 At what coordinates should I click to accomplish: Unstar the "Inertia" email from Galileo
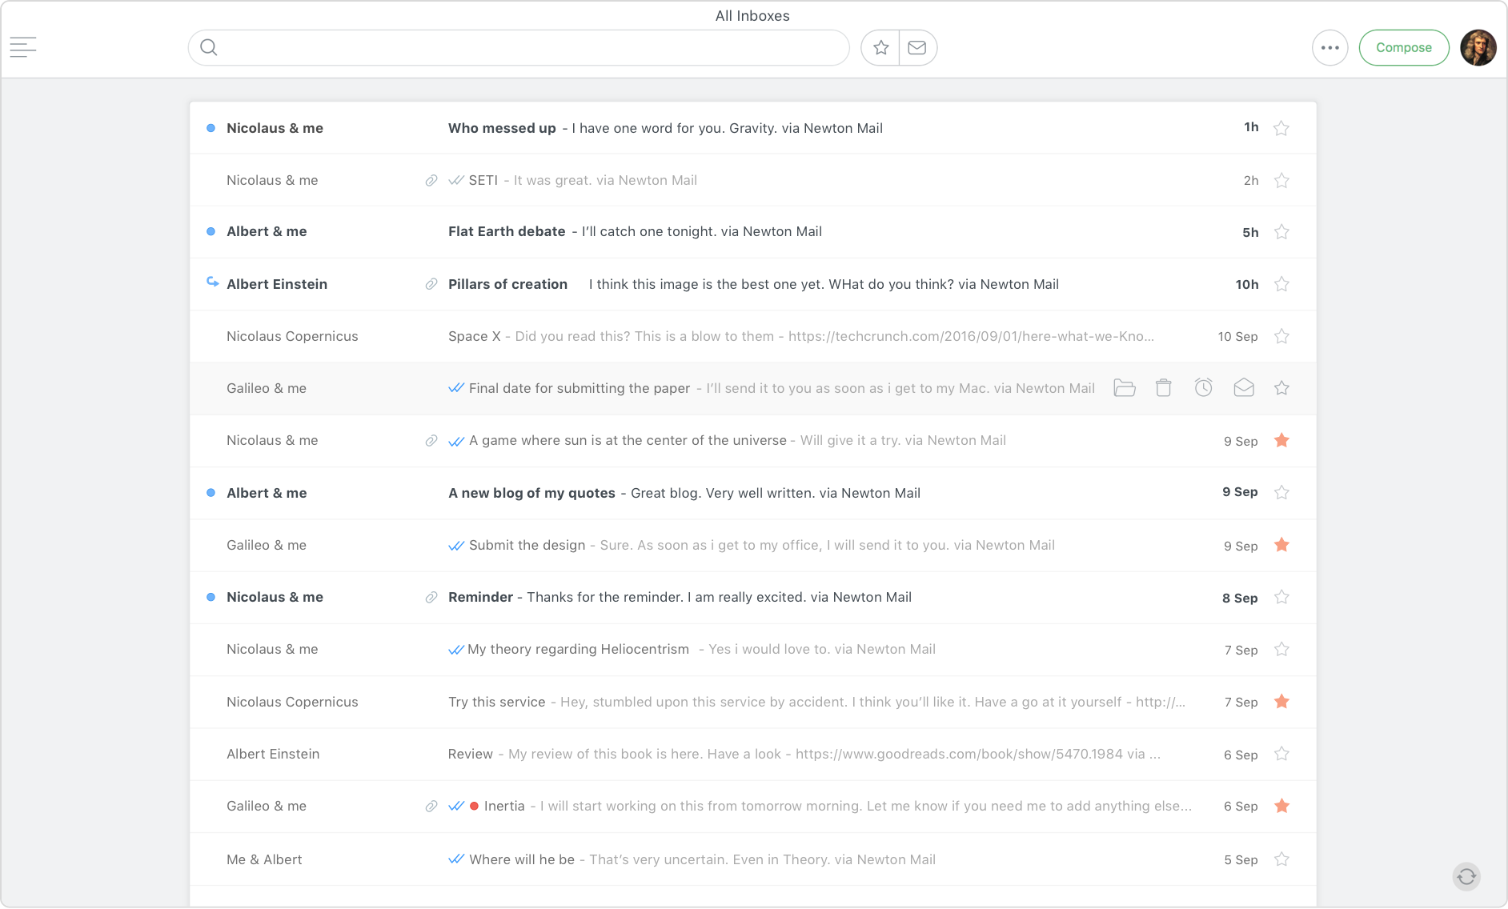coord(1282,807)
